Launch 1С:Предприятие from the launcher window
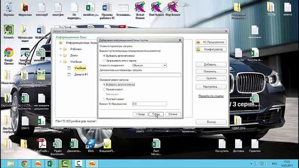Image resolution: width=299 pixels, height=168 pixels. 211,42
